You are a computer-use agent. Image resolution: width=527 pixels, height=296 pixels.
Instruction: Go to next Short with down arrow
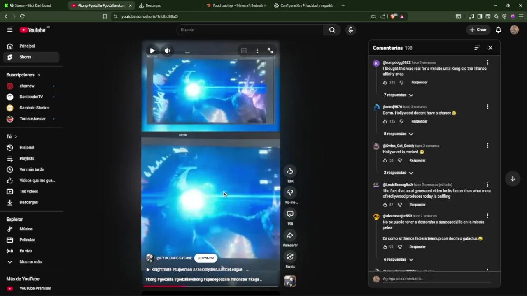[513, 179]
